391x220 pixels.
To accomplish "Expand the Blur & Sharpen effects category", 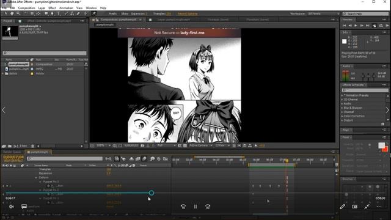I will [x=342, y=108].
